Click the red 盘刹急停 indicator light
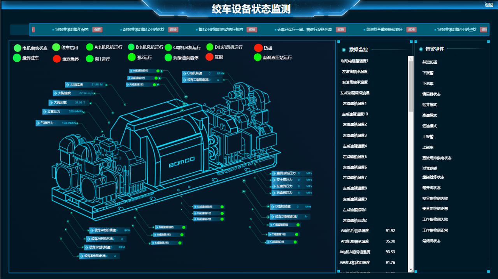This screenshot has height=279, width=498. pyautogui.click(x=57, y=59)
